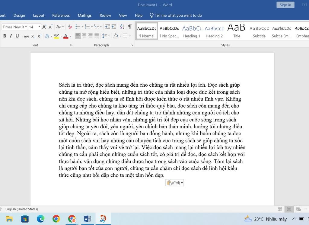Highlight text with yellow highlighter icon

point(56,36)
